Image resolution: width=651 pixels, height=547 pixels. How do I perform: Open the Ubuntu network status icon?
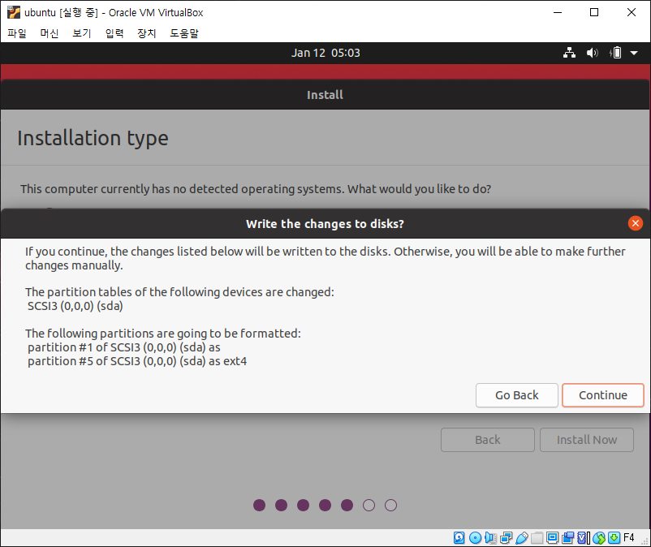(569, 53)
